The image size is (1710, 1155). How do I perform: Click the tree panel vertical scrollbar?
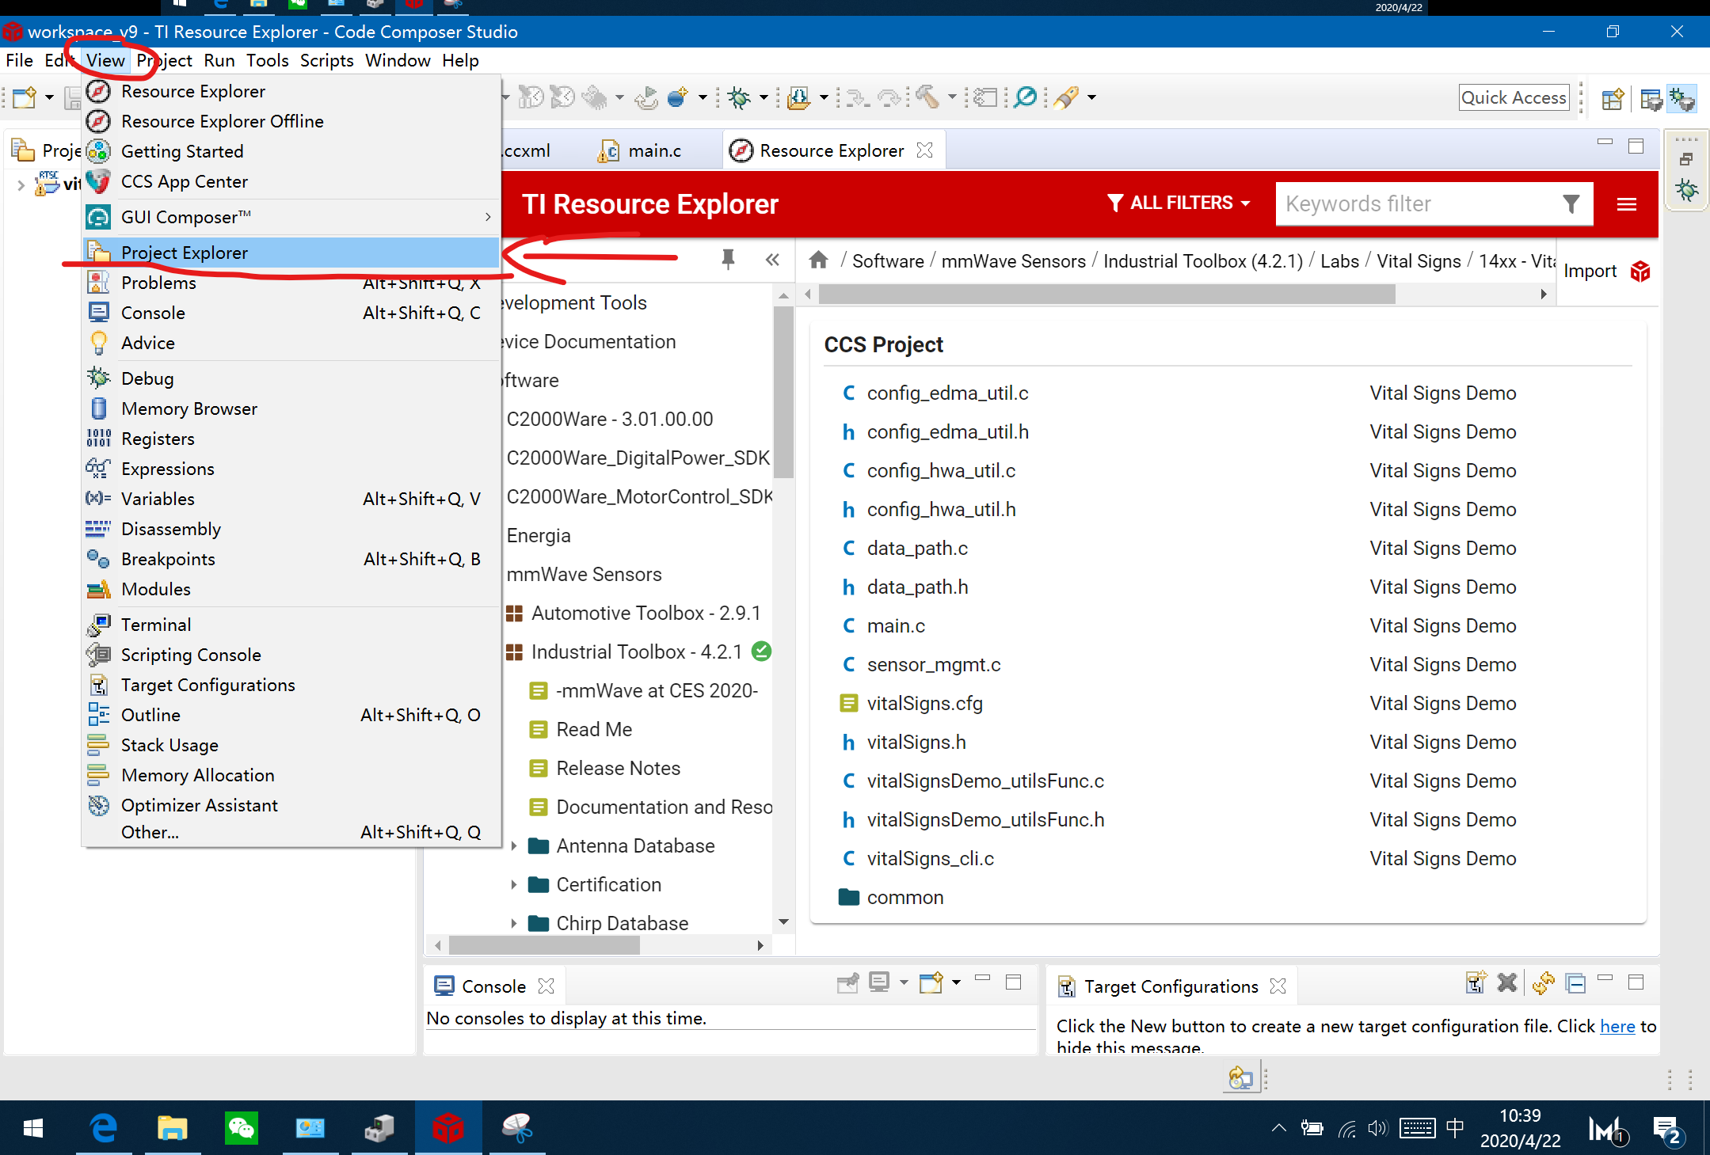(x=783, y=393)
